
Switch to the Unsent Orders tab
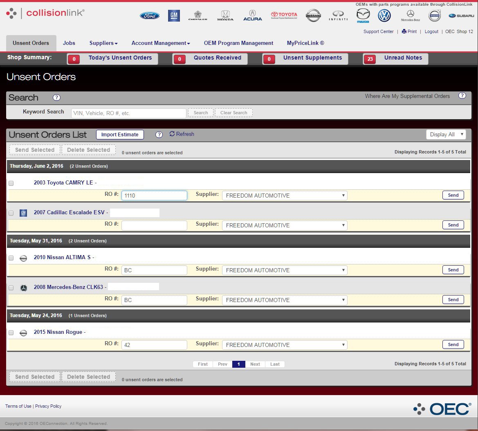31,43
